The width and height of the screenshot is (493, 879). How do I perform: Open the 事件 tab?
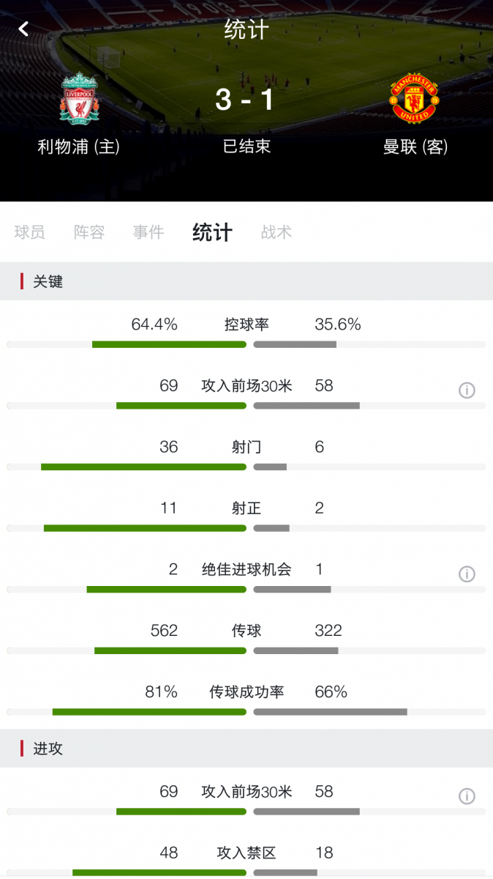[148, 232]
